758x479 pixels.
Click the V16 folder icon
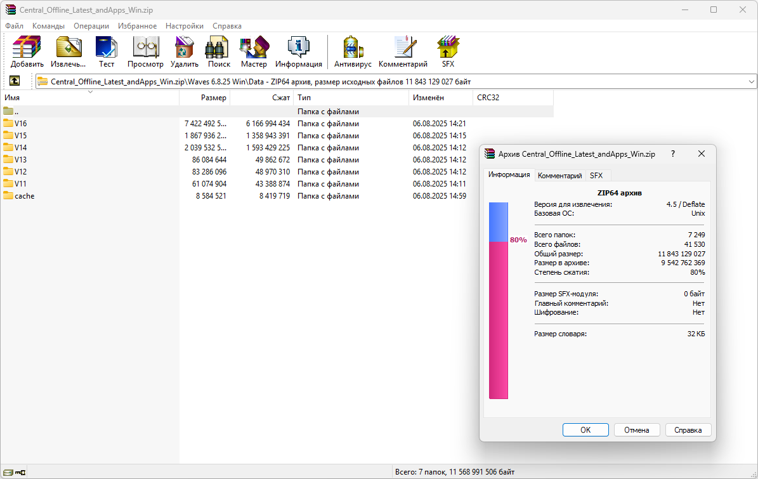[8, 123]
